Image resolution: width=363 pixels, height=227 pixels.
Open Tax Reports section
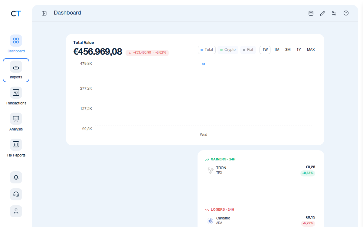(16, 148)
